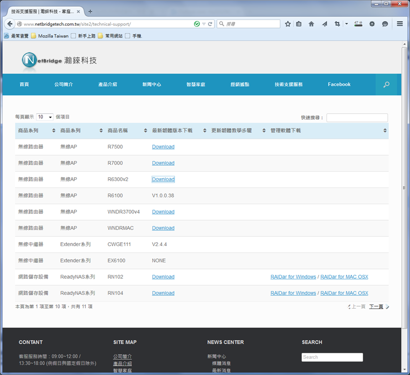
Task: Open the 常用網站 bookmark folder
Action: pyautogui.click(x=110, y=36)
